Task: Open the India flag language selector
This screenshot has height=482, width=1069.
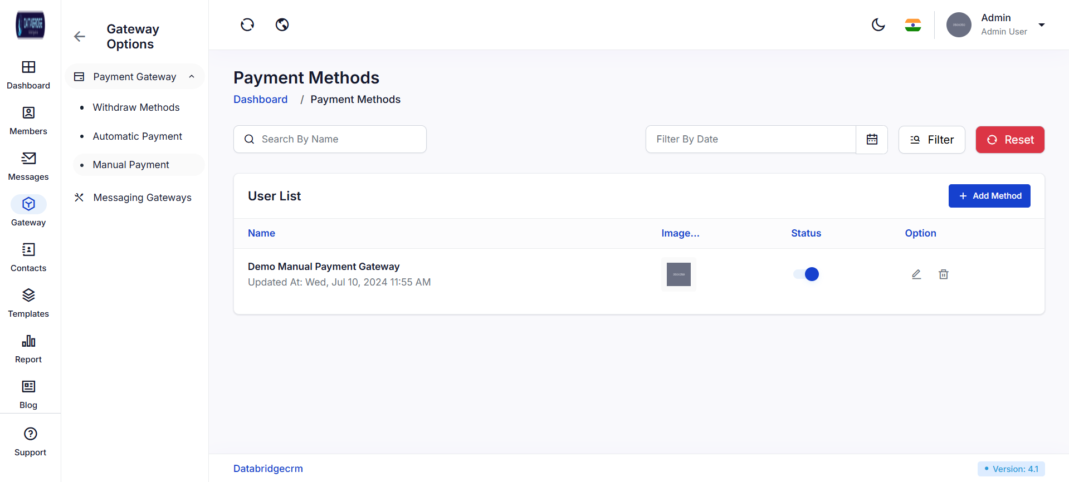Action: coord(912,24)
